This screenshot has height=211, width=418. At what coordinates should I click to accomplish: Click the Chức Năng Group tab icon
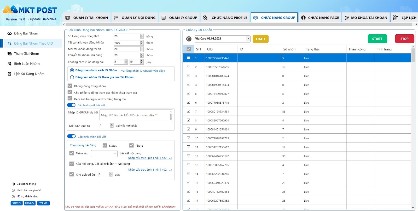click(256, 18)
